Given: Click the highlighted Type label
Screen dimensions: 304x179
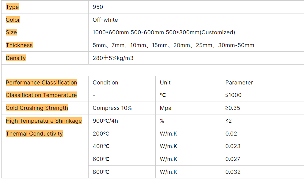Looking at the screenshot, I should (12, 7).
